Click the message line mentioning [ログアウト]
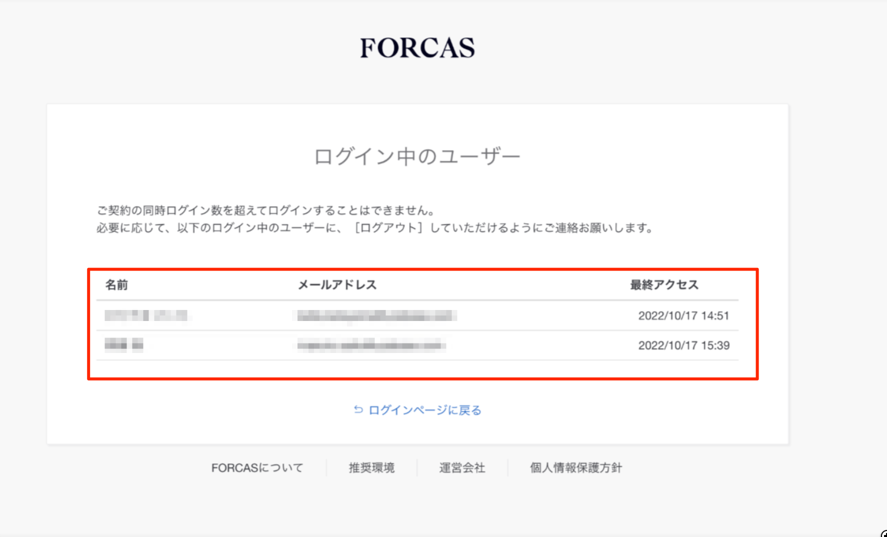Image resolution: width=887 pixels, height=537 pixels. tap(374, 228)
